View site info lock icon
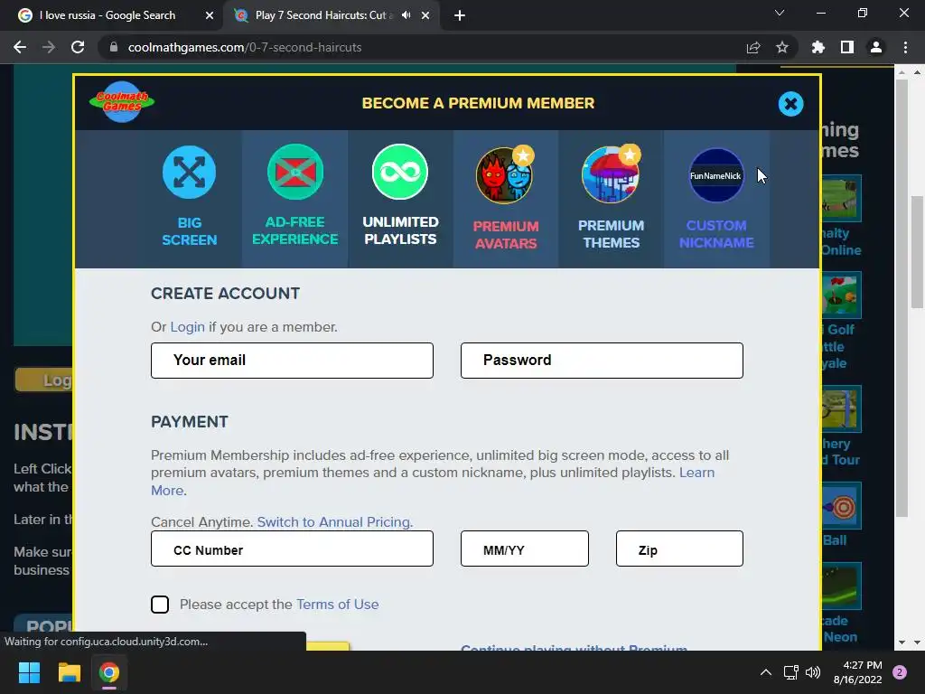 click(x=114, y=47)
